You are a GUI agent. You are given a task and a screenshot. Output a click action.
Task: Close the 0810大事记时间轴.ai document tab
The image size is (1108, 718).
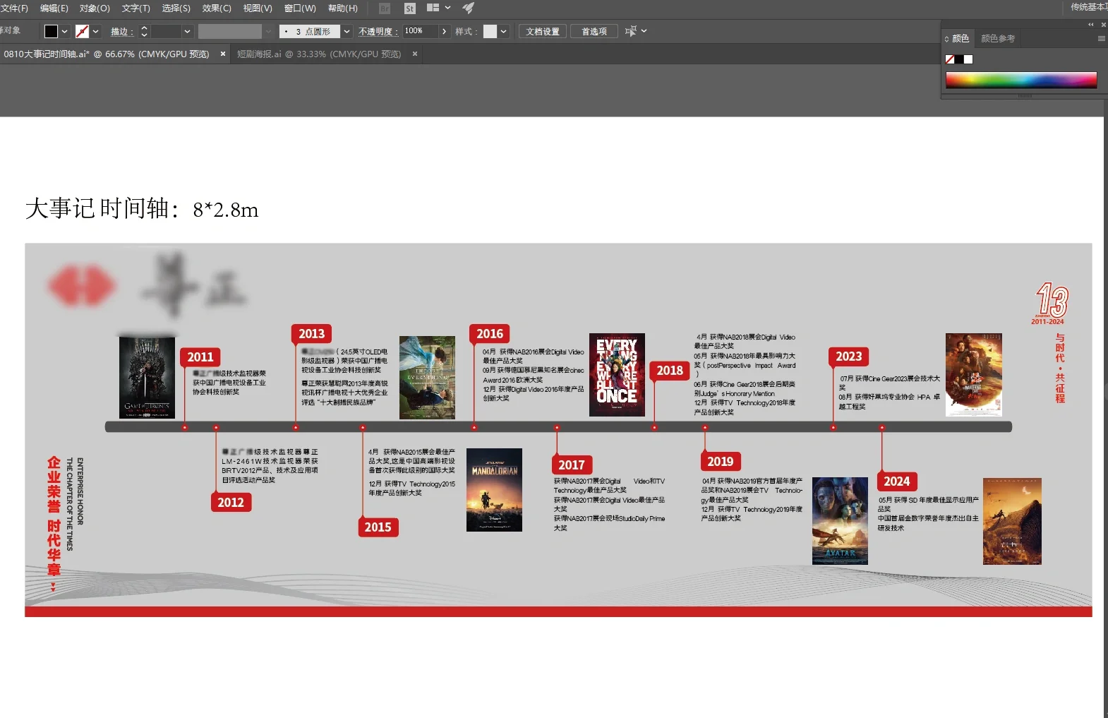click(x=223, y=54)
